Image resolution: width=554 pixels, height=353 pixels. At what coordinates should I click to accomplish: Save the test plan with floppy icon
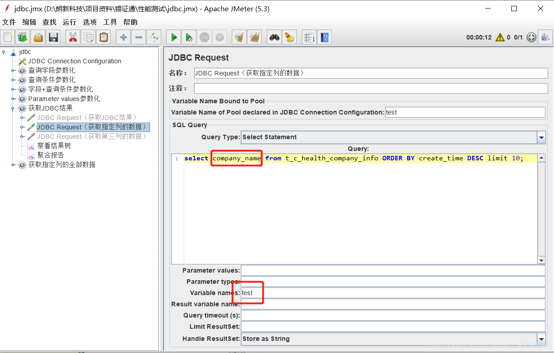53,37
